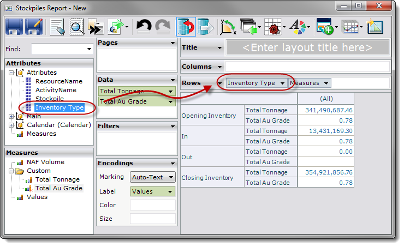Collapse the Attributes tree node
The height and width of the screenshot is (247, 404).
pyautogui.click(x=11, y=73)
